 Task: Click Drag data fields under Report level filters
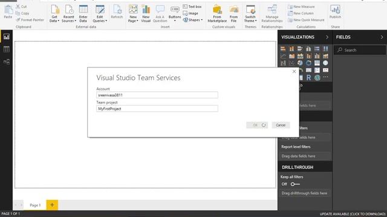[x=305, y=156]
